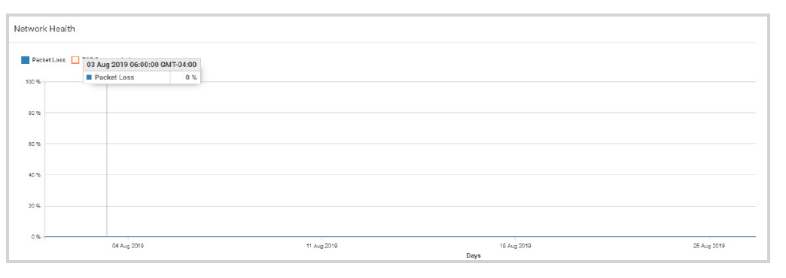The width and height of the screenshot is (786, 278).
Task: Click the 40 % y-axis label
Action: pos(35,175)
